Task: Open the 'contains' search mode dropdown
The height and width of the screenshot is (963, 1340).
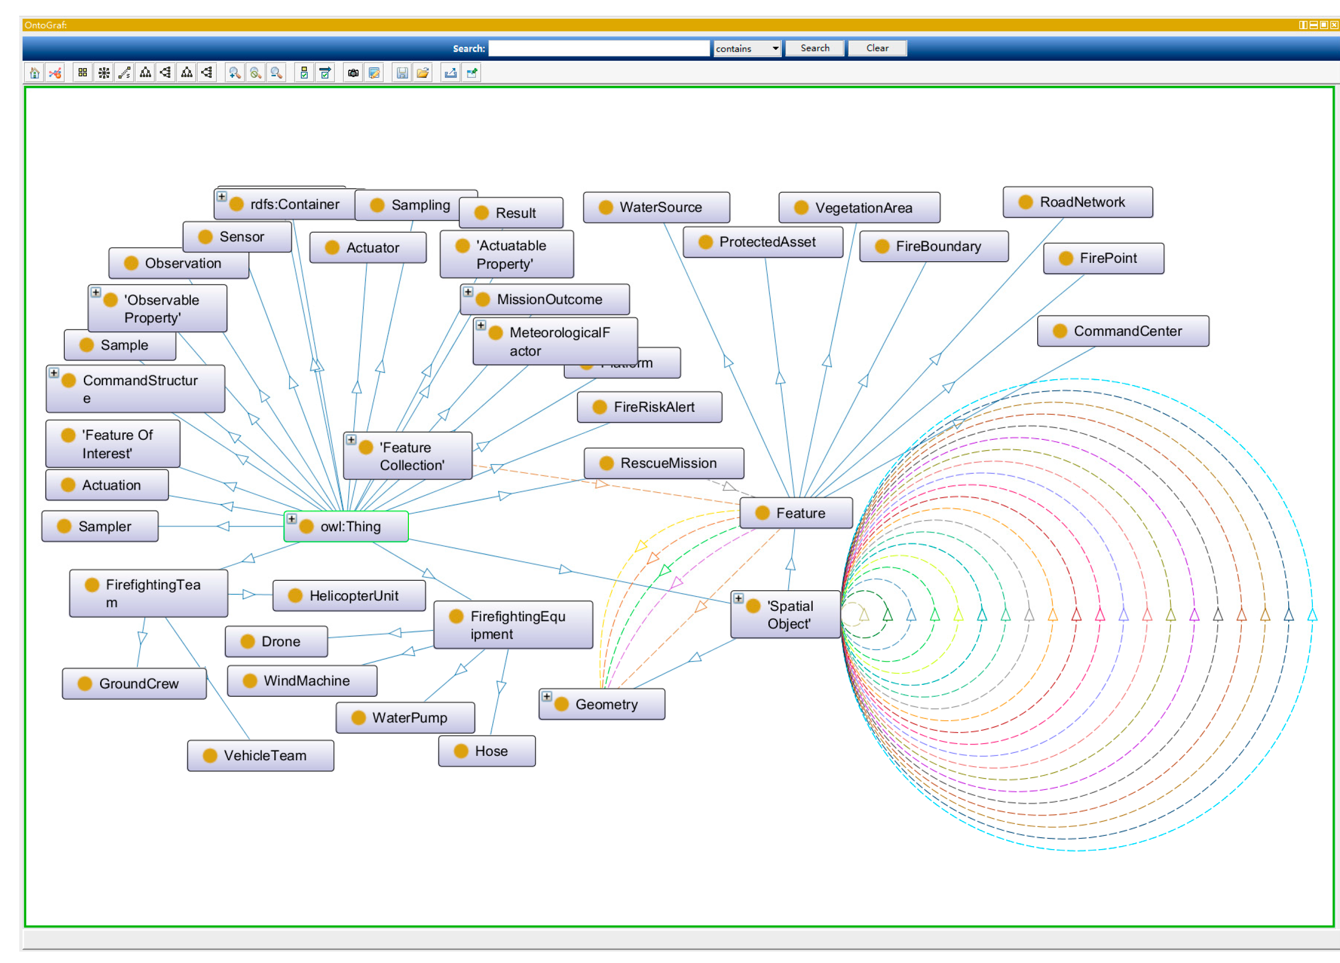Action: click(747, 48)
